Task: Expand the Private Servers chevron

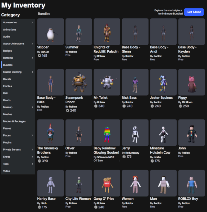Action: point(32,149)
